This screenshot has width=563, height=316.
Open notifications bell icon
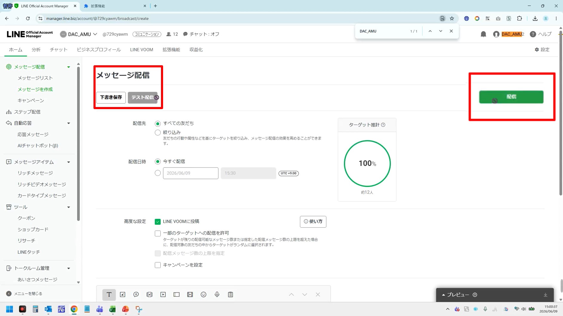pos(483,34)
